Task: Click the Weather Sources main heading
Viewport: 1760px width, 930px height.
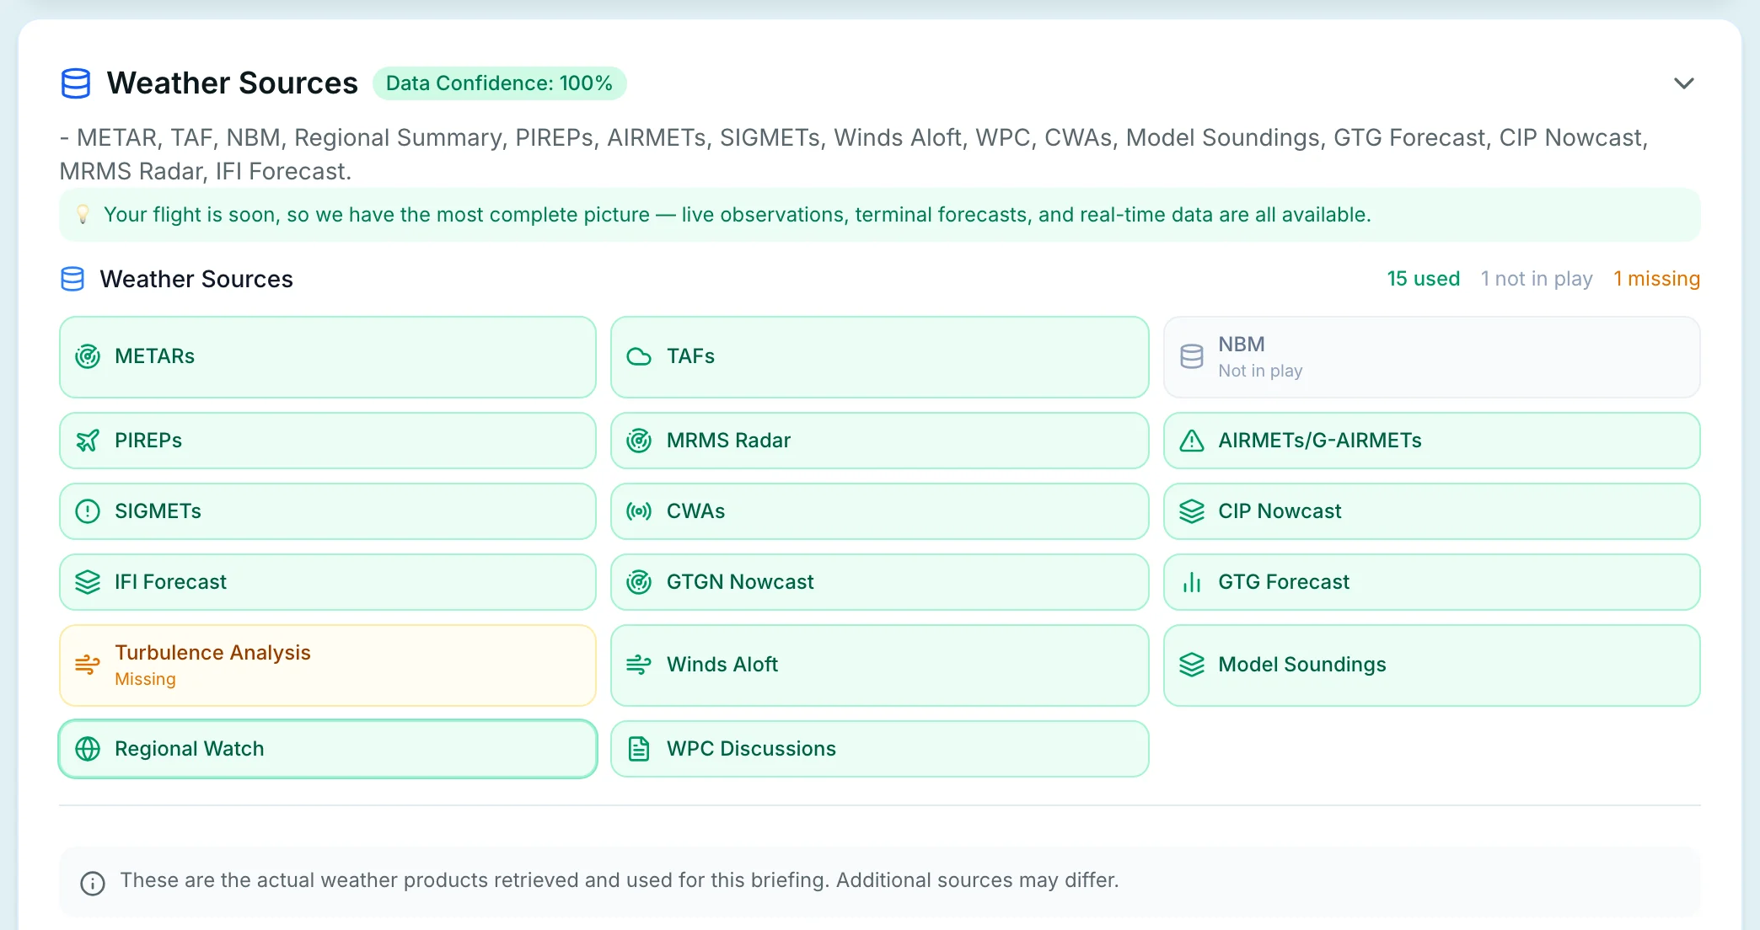Action: pos(232,83)
